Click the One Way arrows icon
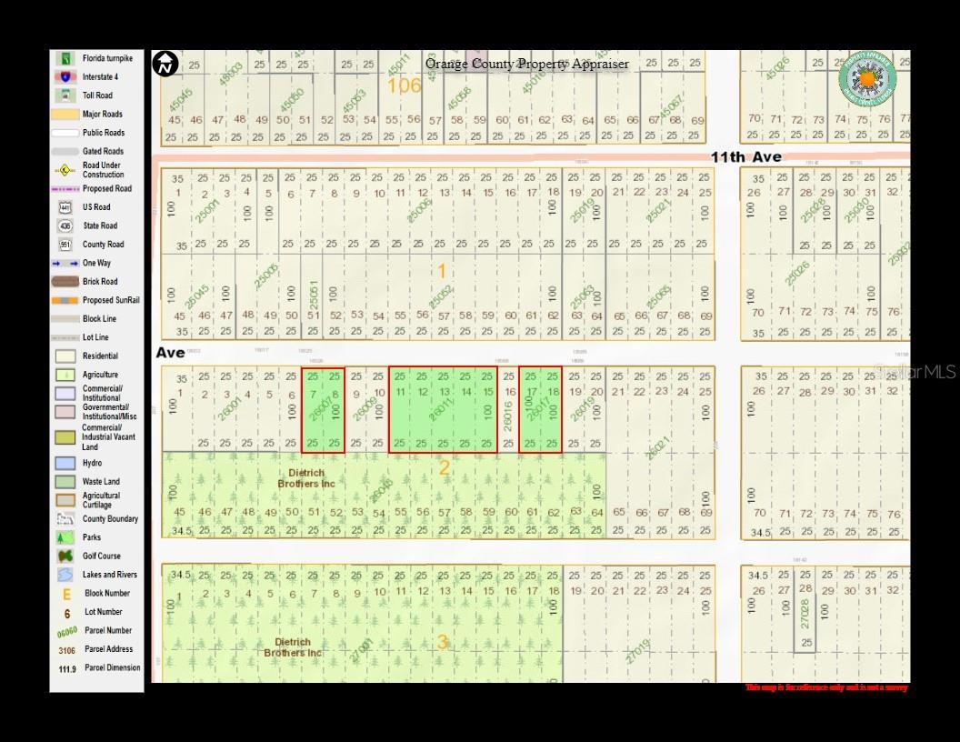The width and height of the screenshot is (960, 742). click(x=65, y=264)
